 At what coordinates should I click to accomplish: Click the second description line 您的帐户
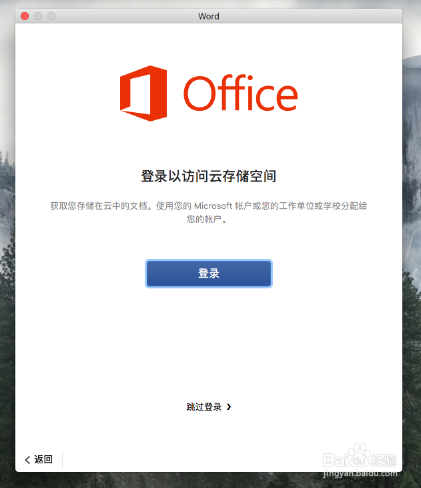coord(207,219)
